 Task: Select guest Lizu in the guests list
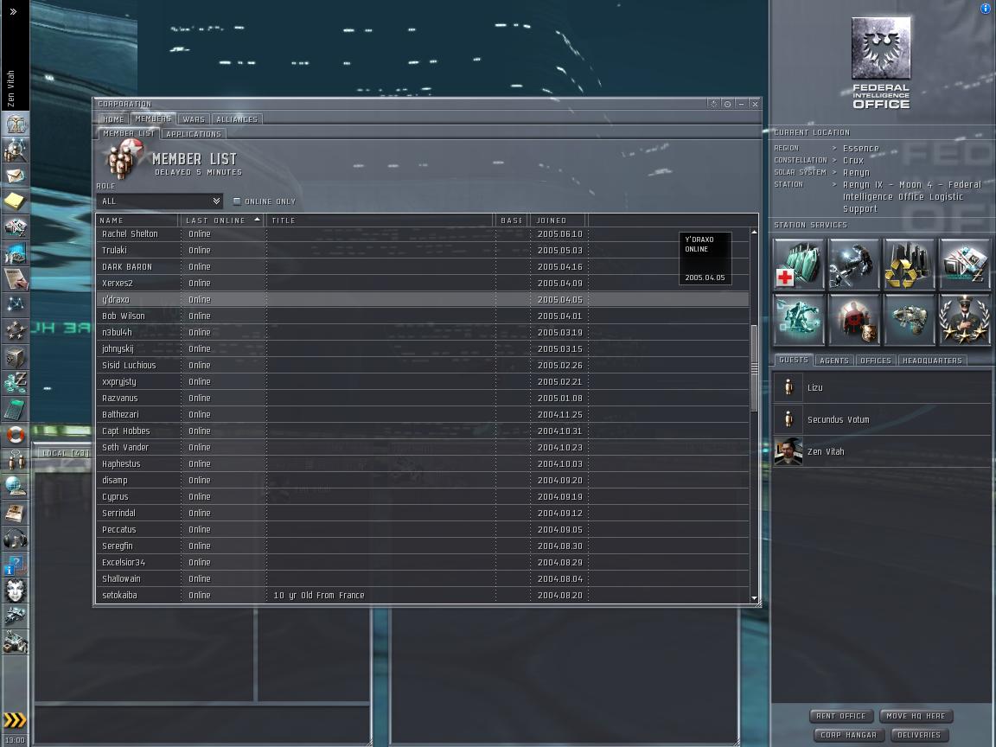882,387
